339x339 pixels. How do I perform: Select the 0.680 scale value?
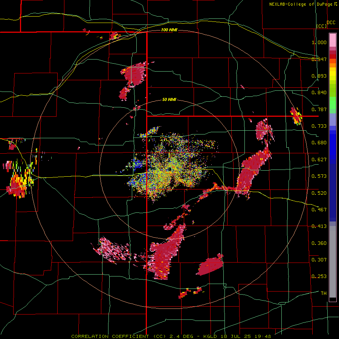click(319, 143)
